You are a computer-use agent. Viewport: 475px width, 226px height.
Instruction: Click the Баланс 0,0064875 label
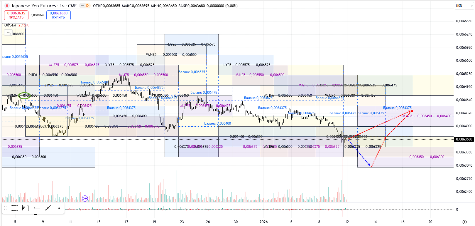pos(149,88)
